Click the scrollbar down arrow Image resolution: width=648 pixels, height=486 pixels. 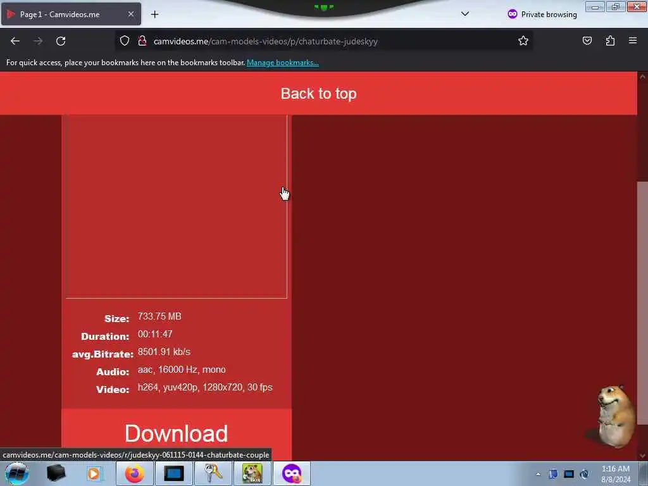click(x=642, y=456)
